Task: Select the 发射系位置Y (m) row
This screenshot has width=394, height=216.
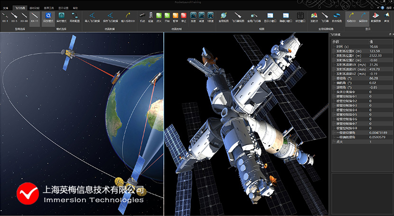Action: click(362, 55)
